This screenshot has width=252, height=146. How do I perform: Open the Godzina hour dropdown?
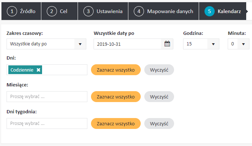(x=201, y=44)
